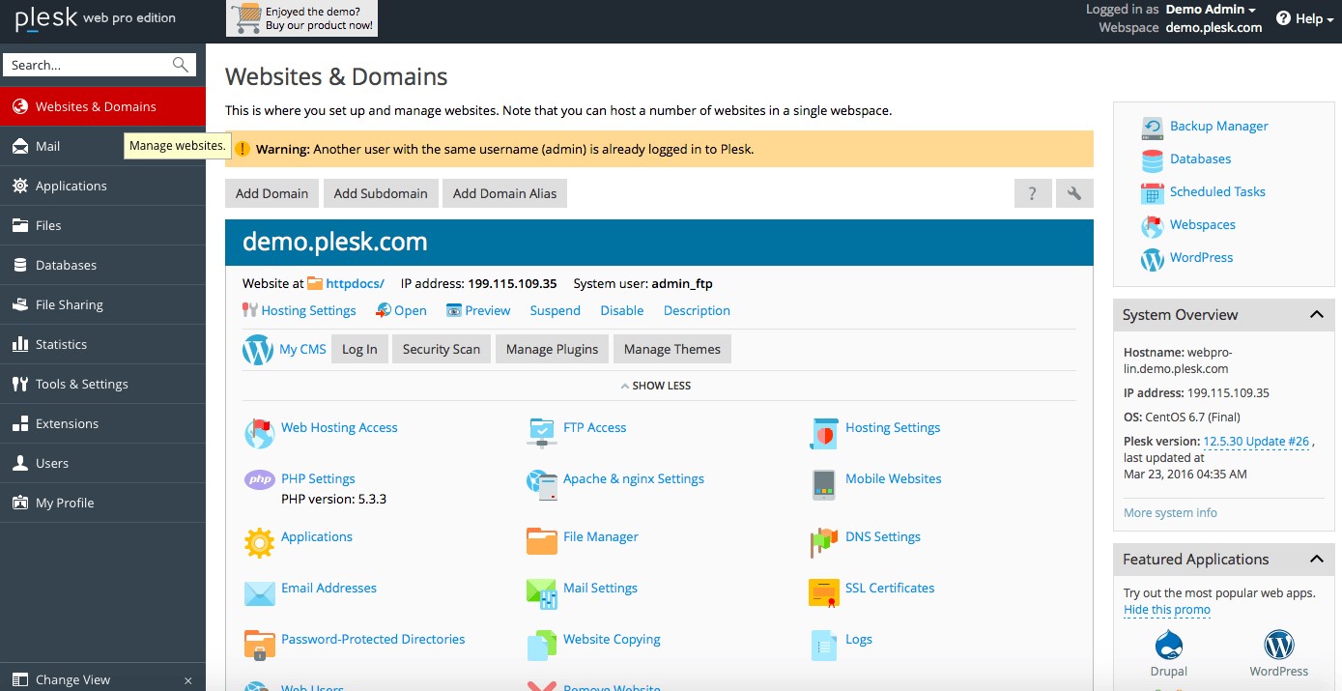Click the SSL Certificates icon
This screenshot has height=691, width=1342.
pos(823,590)
